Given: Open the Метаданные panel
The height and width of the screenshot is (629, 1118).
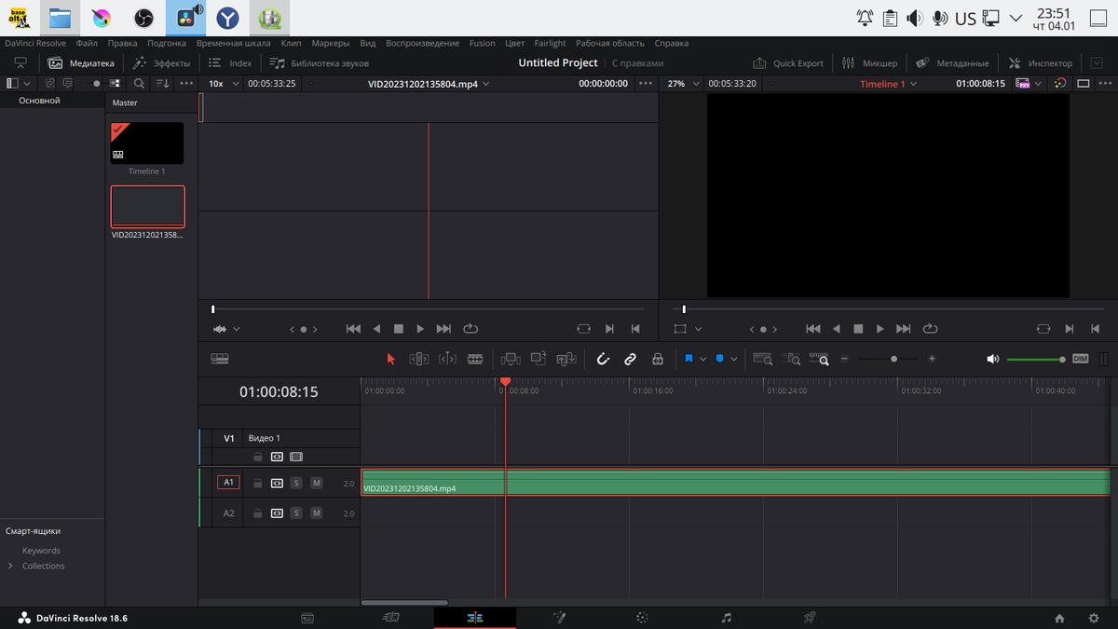Looking at the screenshot, I should click(952, 63).
